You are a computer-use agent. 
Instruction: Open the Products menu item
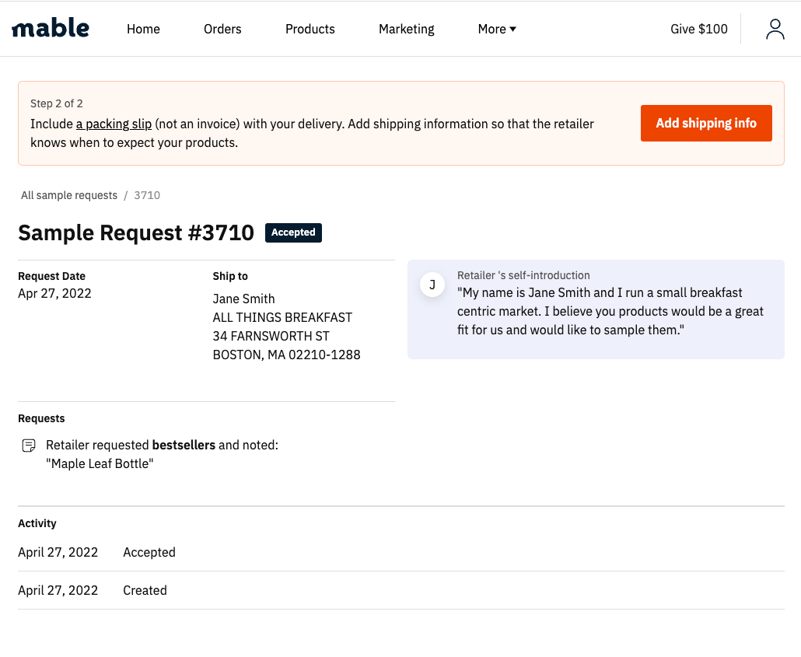(310, 29)
